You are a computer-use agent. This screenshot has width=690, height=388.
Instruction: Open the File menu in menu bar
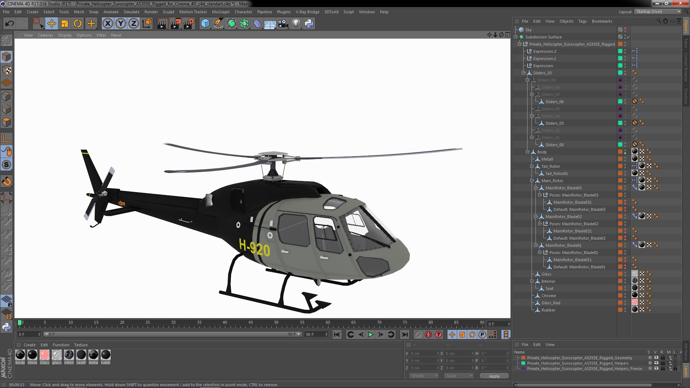click(x=6, y=12)
